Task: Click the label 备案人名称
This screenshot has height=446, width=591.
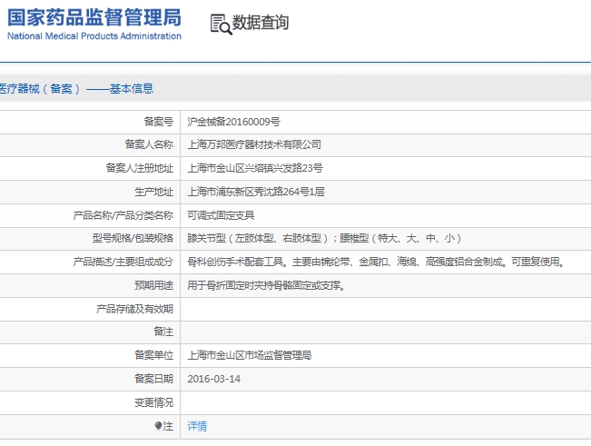Action: pos(149,144)
